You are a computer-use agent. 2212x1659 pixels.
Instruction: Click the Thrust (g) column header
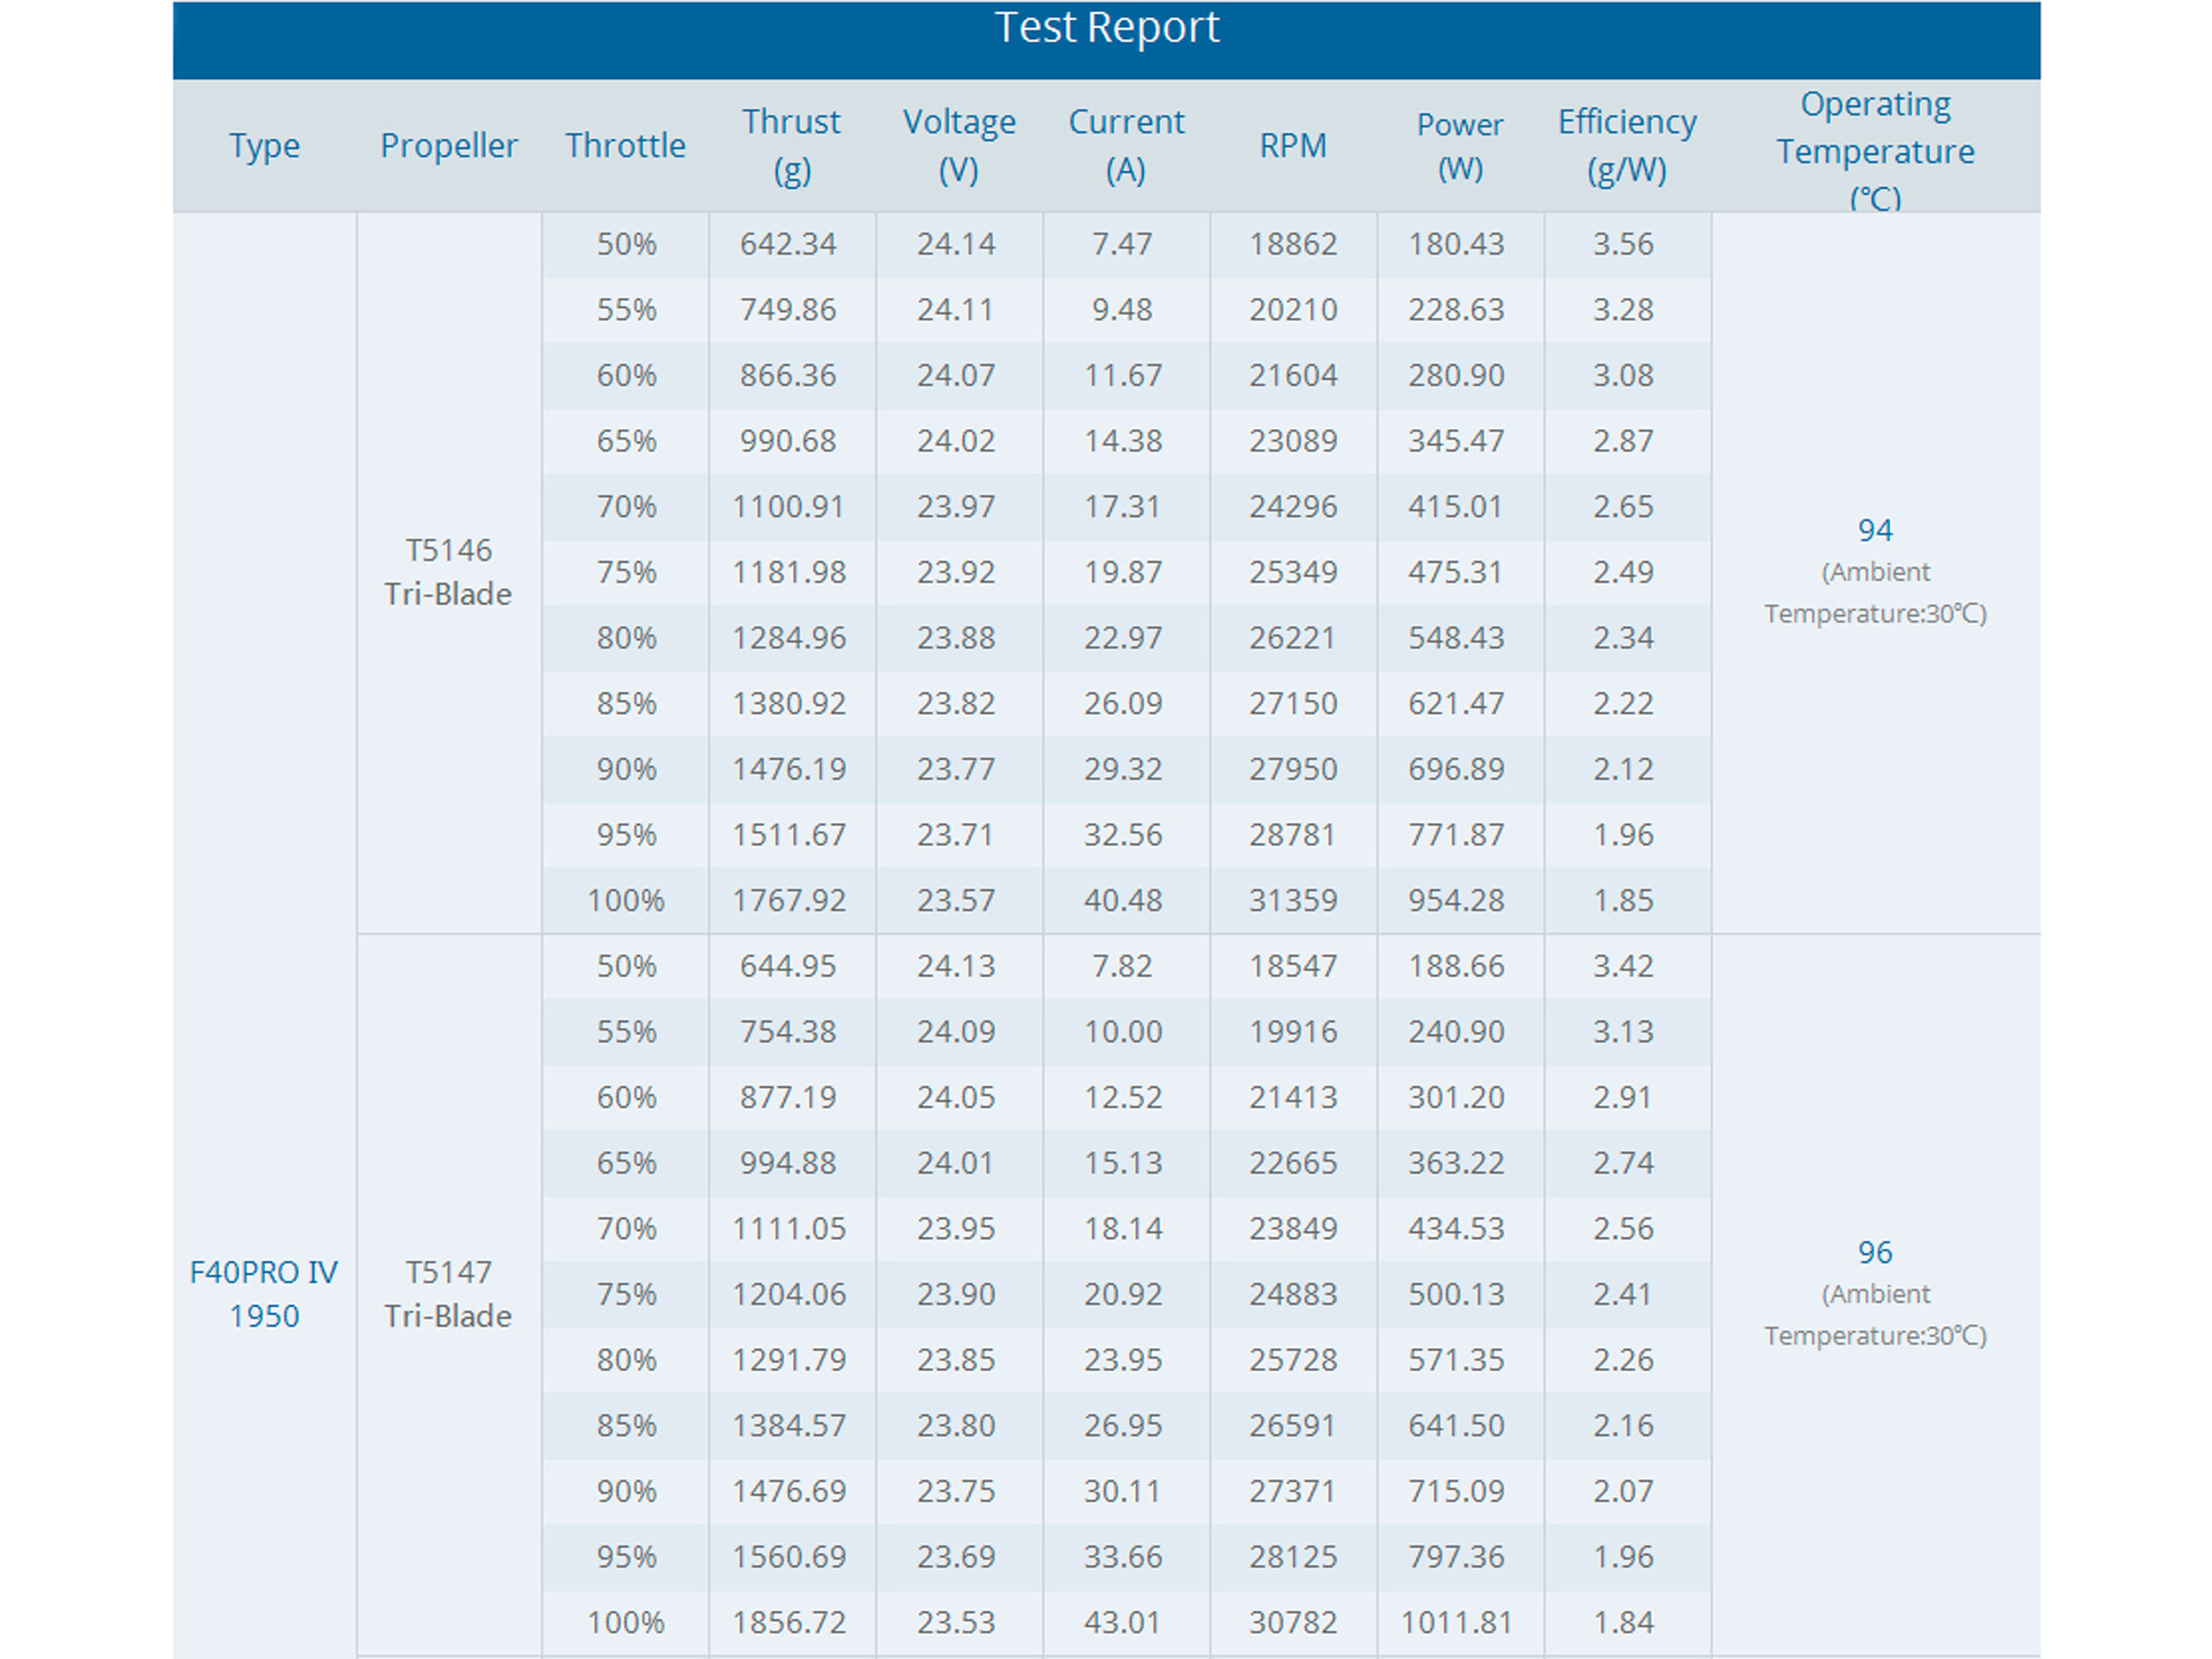click(x=791, y=146)
